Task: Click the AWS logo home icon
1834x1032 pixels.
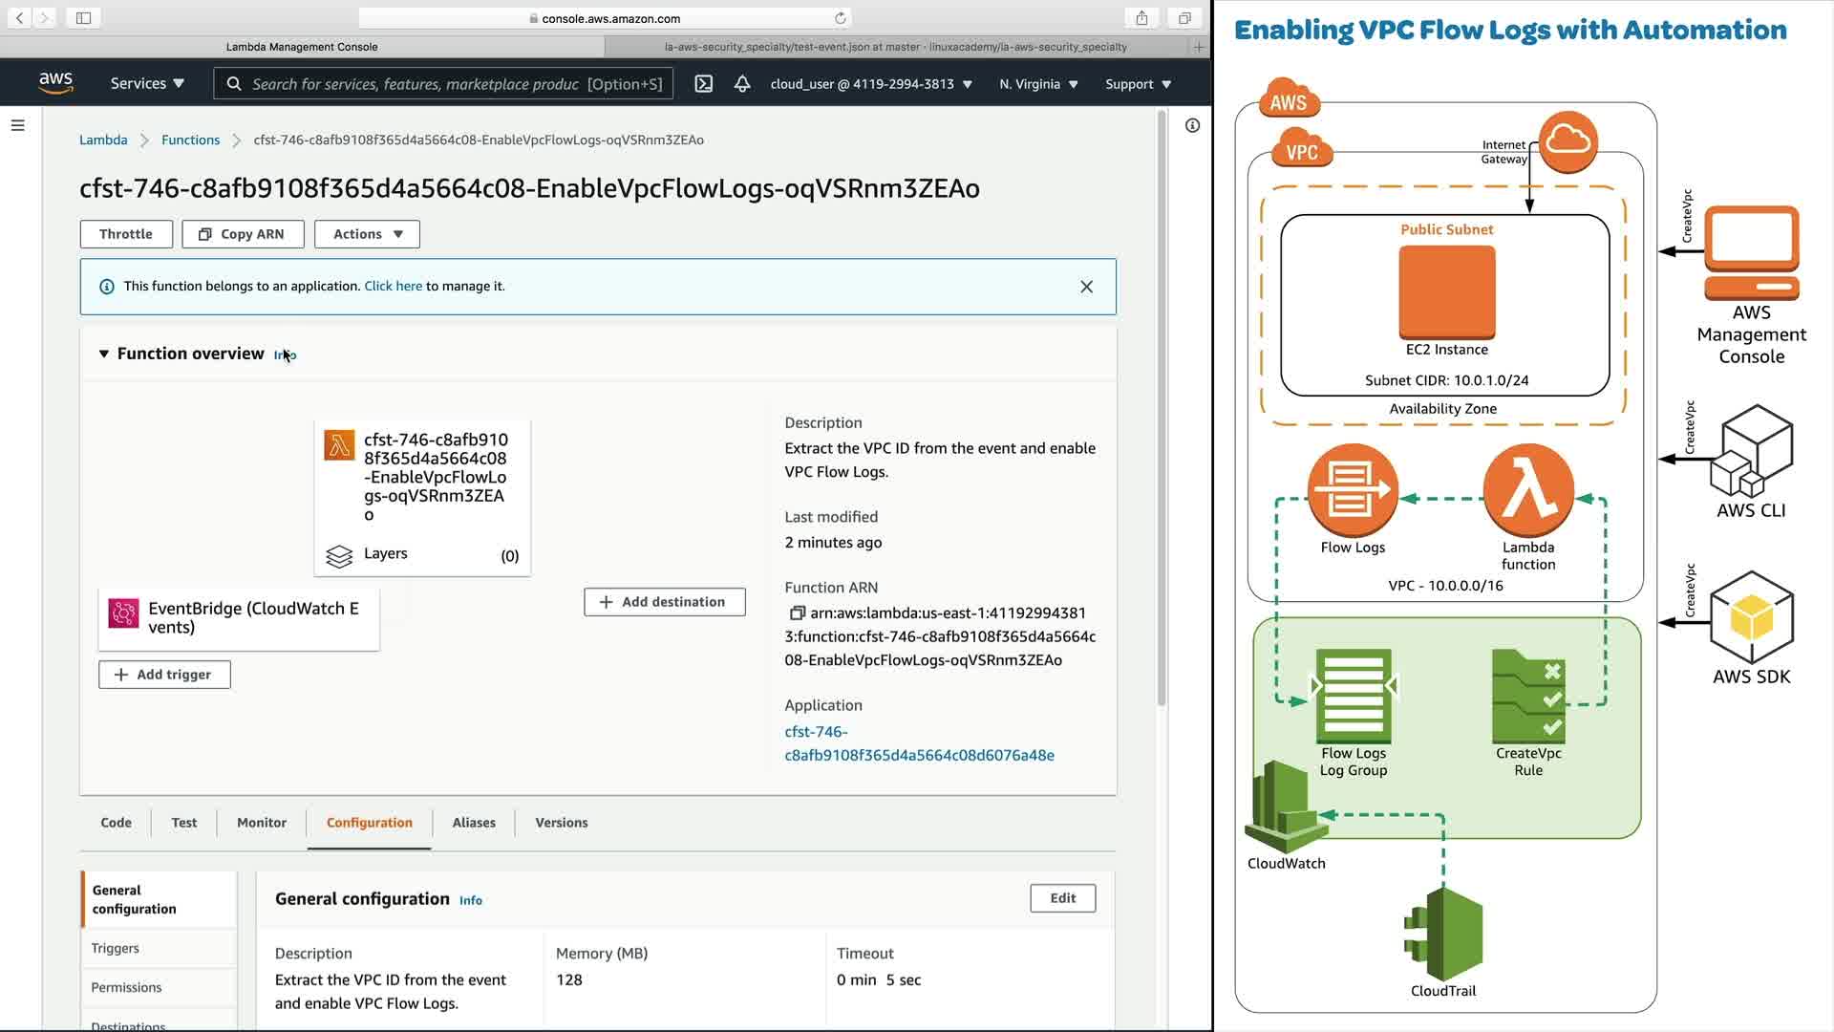Action: [x=56, y=83]
